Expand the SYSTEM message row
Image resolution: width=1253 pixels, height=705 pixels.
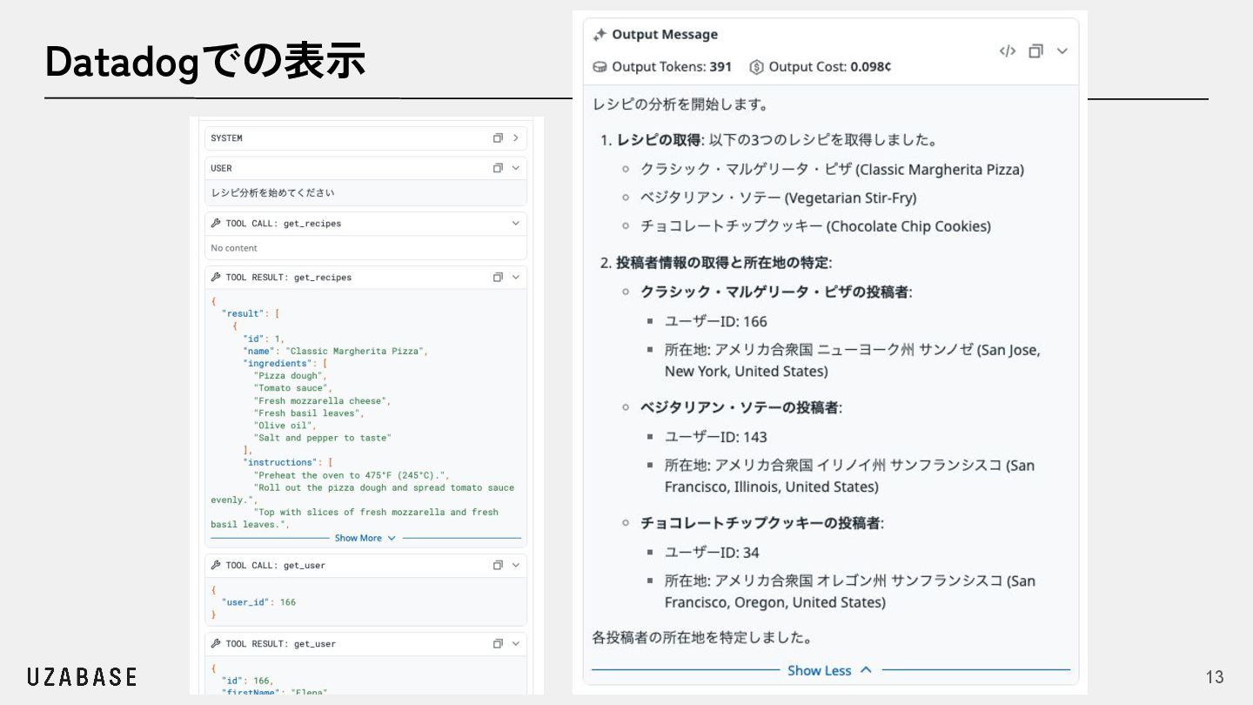point(515,138)
